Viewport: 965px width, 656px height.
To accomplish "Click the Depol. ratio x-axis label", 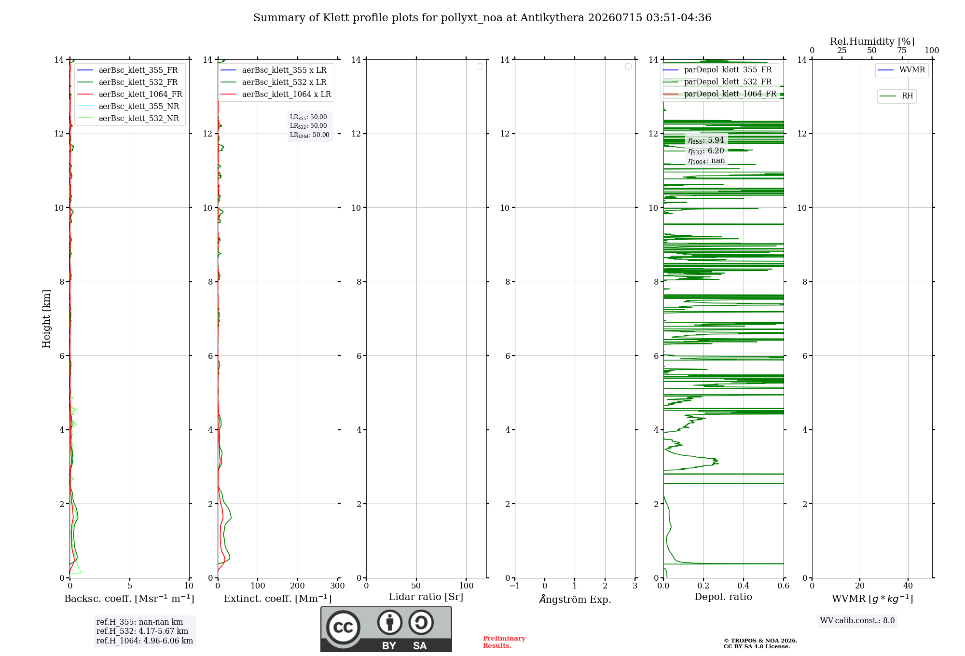I will click(x=723, y=597).
